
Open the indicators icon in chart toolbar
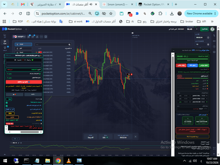tap(33, 37)
